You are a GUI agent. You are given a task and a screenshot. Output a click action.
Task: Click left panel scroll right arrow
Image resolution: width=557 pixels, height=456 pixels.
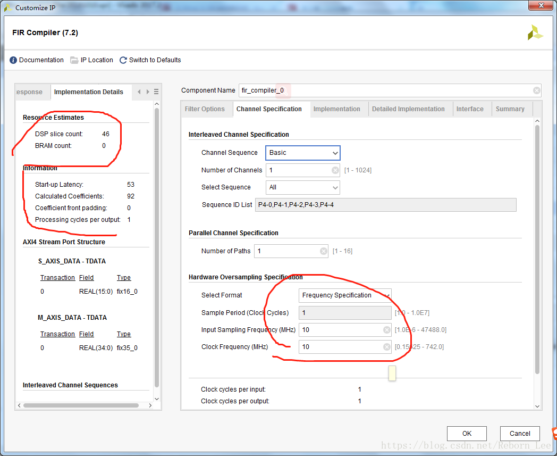tap(150, 405)
